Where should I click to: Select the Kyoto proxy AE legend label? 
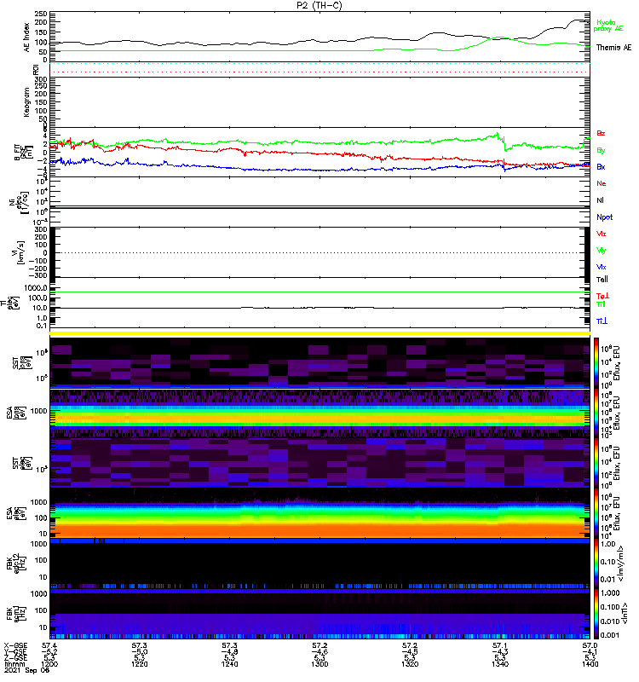(607, 26)
